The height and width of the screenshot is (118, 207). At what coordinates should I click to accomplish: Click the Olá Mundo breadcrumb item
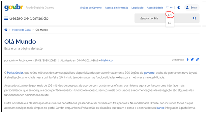42,30
